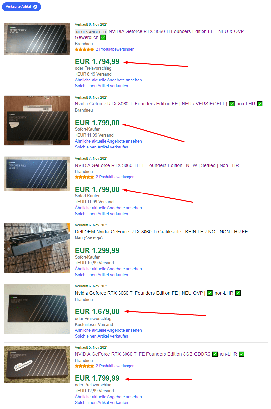This screenshot has height=409, width=271.
Task: Click 'Solch einen Artikel verkaufen' under EUR 1.799,99
Action: coord(102,402)
